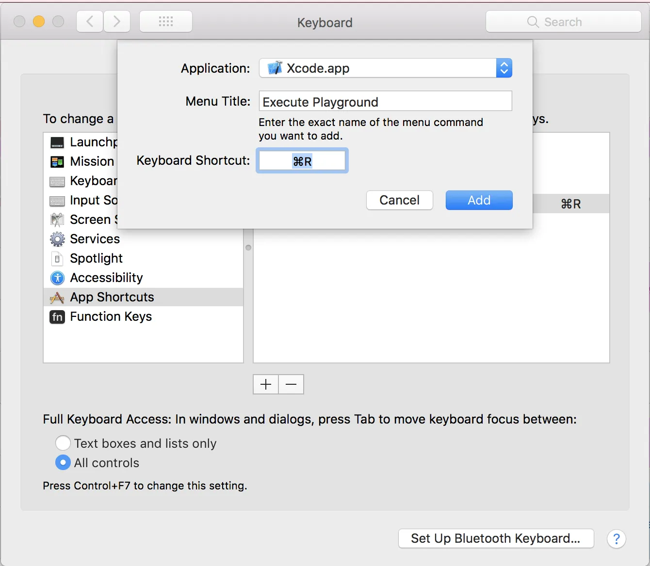The height and width of the screenshot is (566, 650).
Task: Open the Application dropdown arrows
Action: [x=504, y=68]
